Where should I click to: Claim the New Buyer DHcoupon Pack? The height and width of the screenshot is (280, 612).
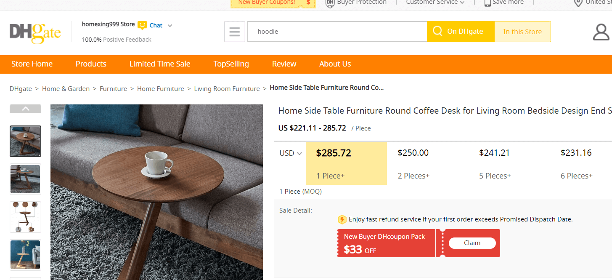(x=472, y=243)
